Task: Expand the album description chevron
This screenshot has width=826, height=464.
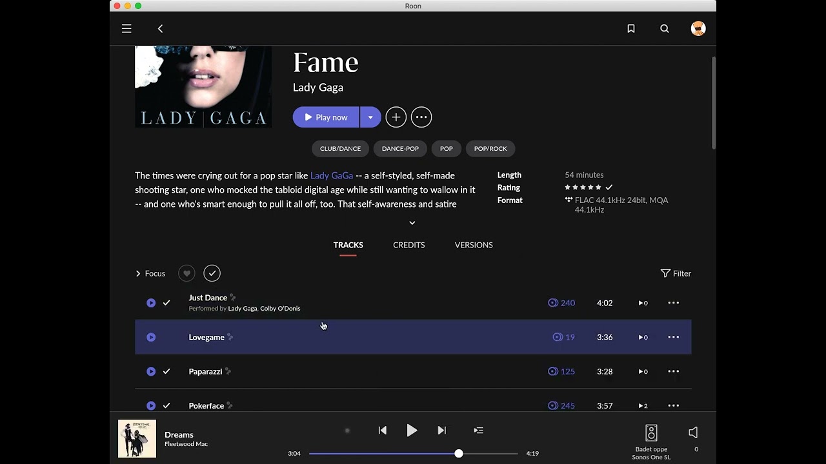Action: point(412,223)
